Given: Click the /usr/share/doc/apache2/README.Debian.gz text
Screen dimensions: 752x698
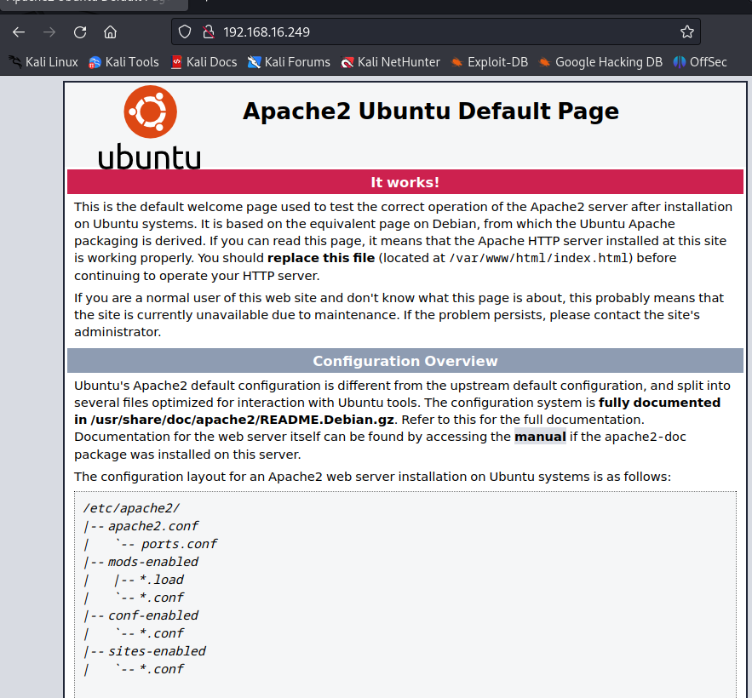Looking at the screenshot, I should point(242,420).
